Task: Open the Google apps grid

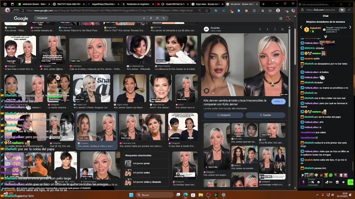Action: click(x=281, y=18)
